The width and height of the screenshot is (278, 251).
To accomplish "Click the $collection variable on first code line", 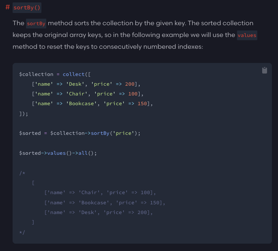I will [x=36, y=74].
